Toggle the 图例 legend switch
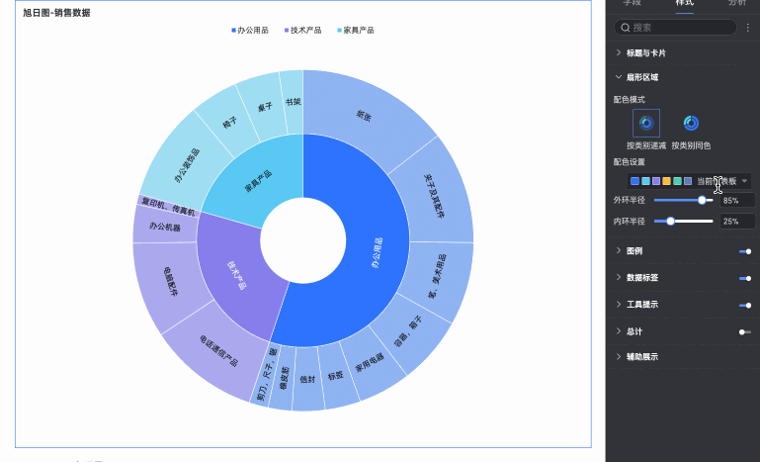This screenshot has width=760, height=462. pos(745,251)
